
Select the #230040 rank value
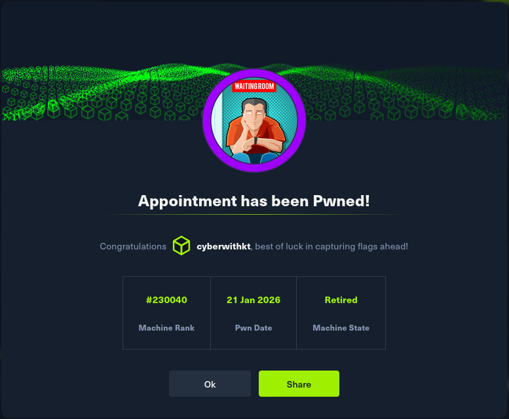pos(166,300)
